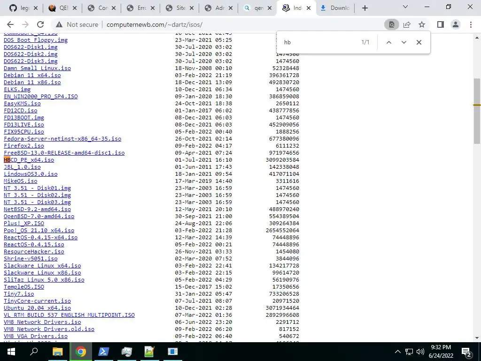Viewport: 481px width, 361px height.
Task: Share this page via share icon
Action: pos(407,24)
